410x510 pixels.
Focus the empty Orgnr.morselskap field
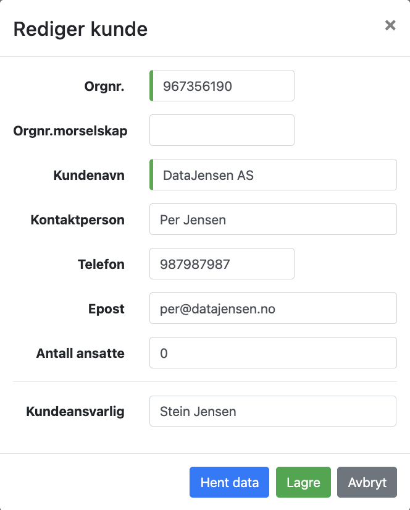pos(222,130)
